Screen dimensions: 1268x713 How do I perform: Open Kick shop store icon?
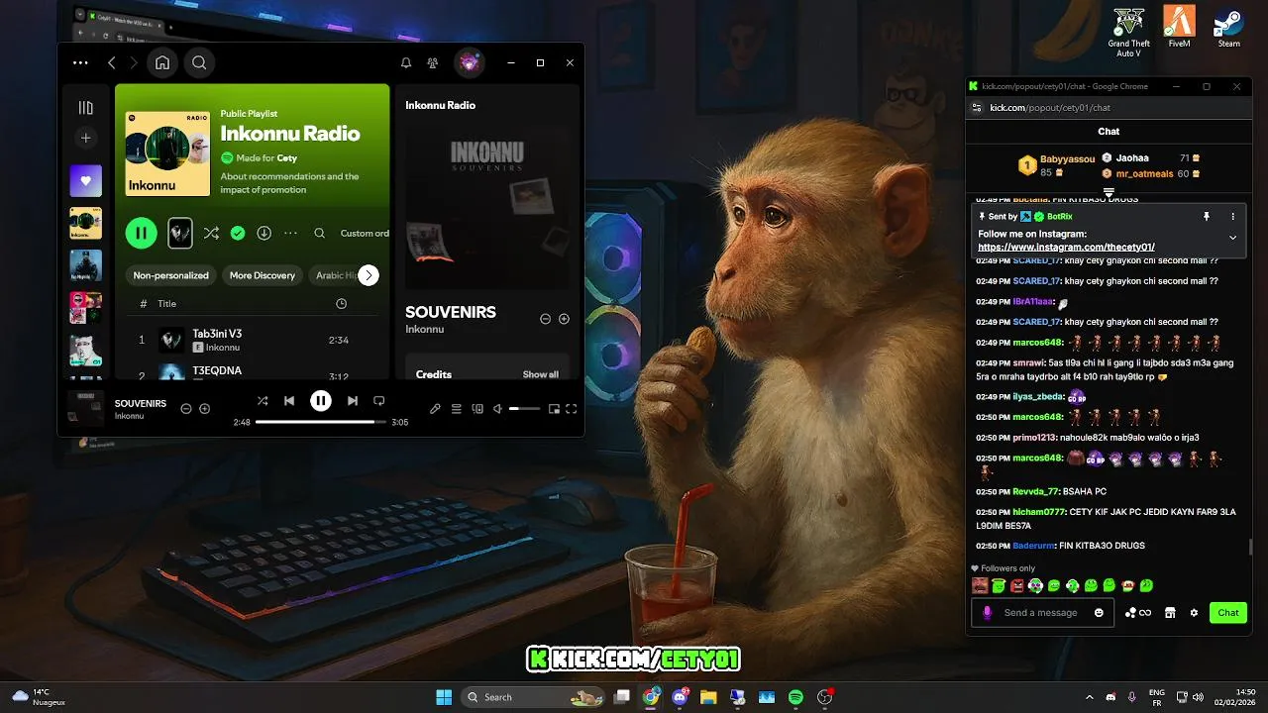pyautogui.click(x=1170, y=612)
